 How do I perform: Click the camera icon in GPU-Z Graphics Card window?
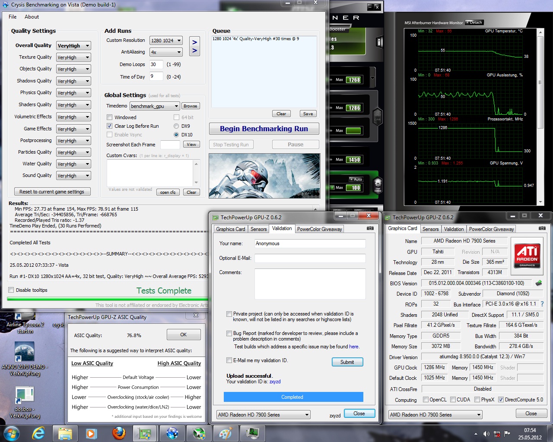(x=542, y=228)
